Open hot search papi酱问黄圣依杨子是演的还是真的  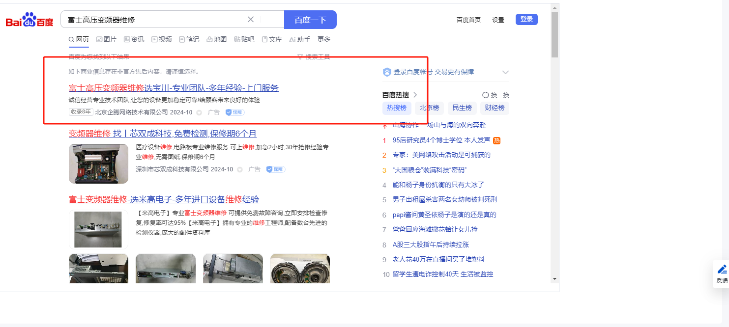tap(444, 215)
